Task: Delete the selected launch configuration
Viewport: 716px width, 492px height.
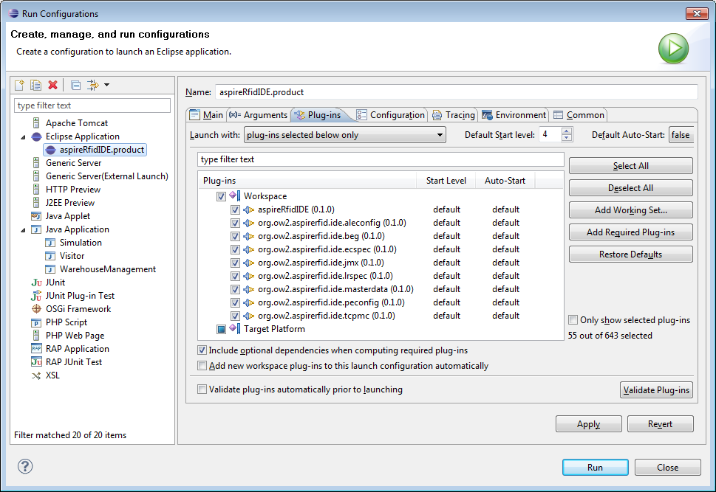Action: coord(53,85)
